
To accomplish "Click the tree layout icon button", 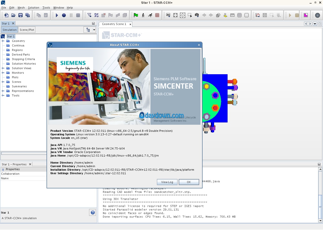I will point(88,30).
